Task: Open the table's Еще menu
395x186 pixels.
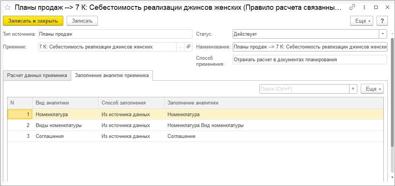Action: [x=372, y=89]
